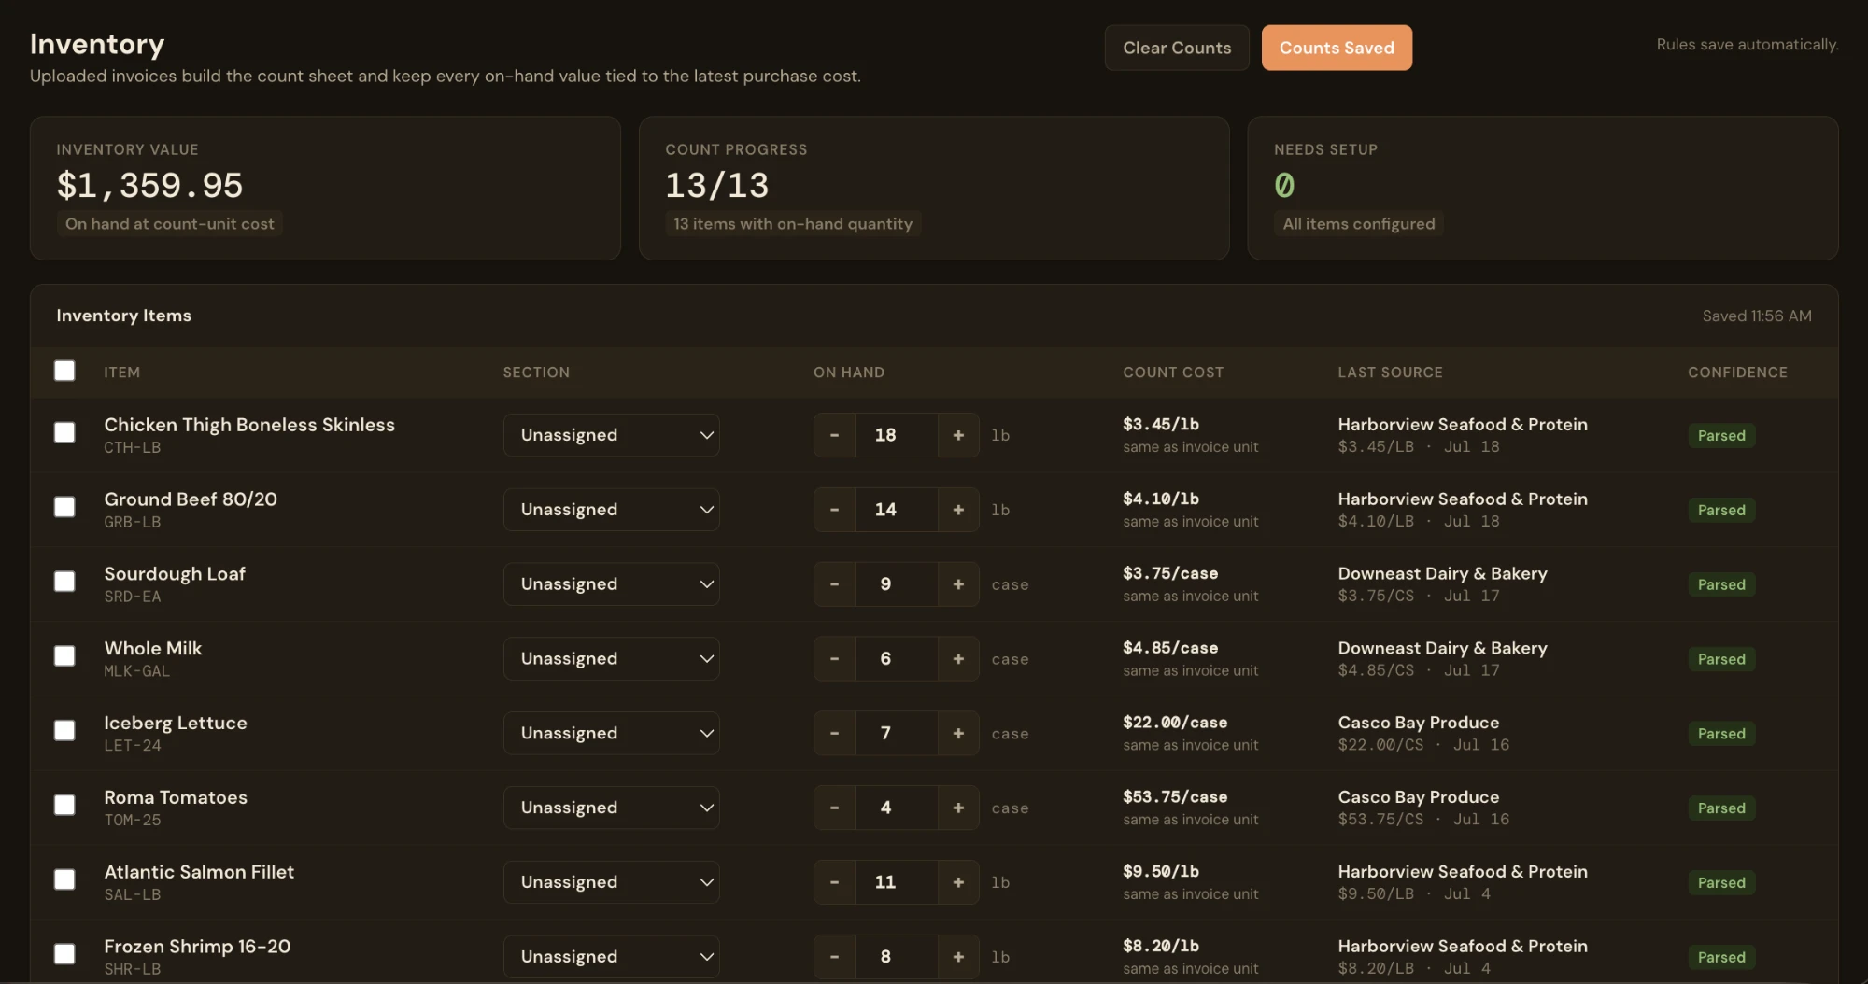Image resolution: width=1868 pixels, height=984 pixels.
Task: Click the CONFIDENCE column header
Action: (x=1737, y=373)
